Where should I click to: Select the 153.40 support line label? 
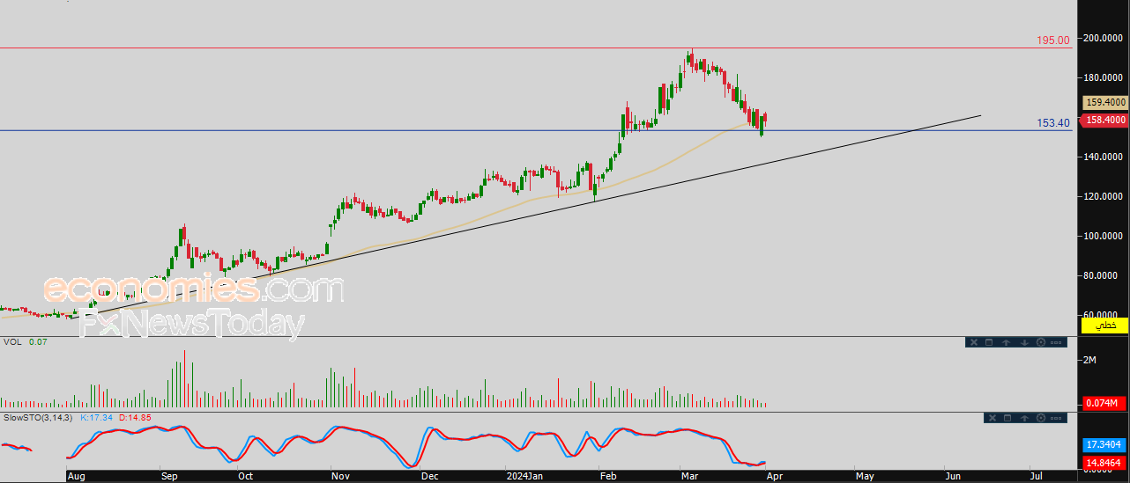tap(1053, 123)
